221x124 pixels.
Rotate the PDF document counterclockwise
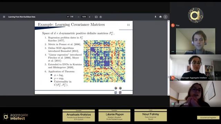100,17
